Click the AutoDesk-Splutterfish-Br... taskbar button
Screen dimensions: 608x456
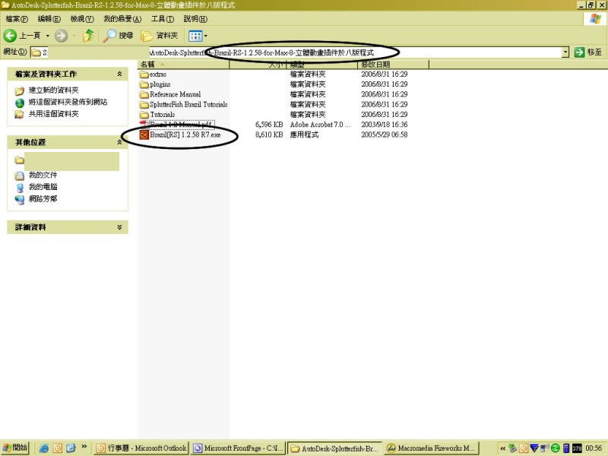click(334, 448)
